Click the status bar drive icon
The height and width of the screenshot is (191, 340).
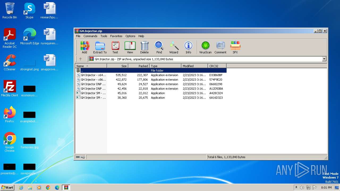point(78,157)
